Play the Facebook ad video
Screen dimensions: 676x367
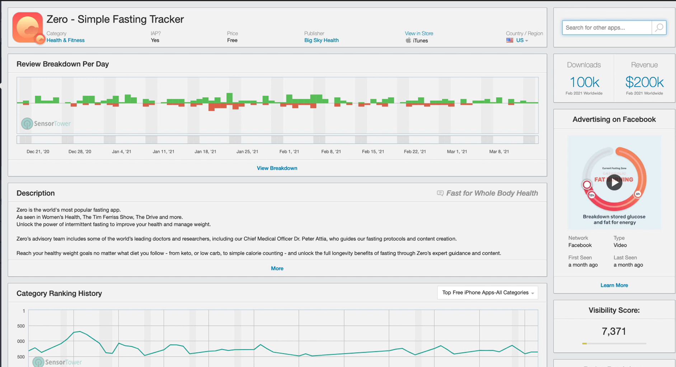(x=614, y=182)
